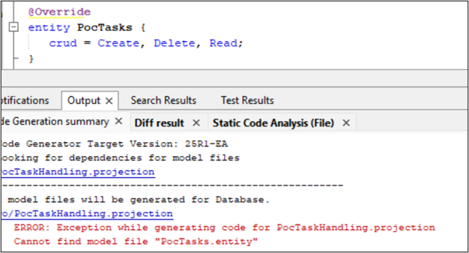Switch to Search Results tab

(x=163, y=100)
